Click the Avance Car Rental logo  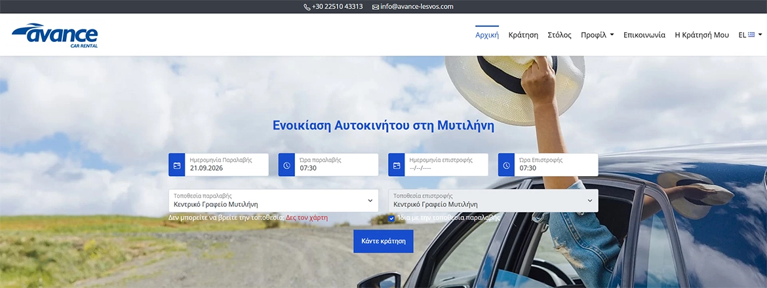click(55, 35)
